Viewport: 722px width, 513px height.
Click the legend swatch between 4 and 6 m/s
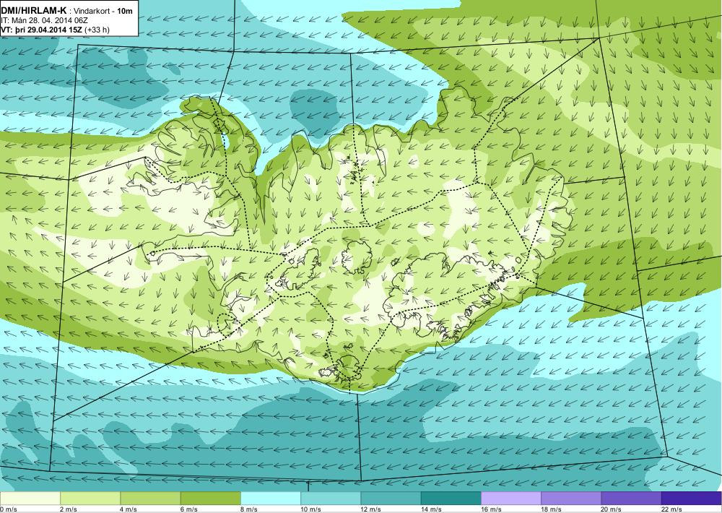[151, 499]
